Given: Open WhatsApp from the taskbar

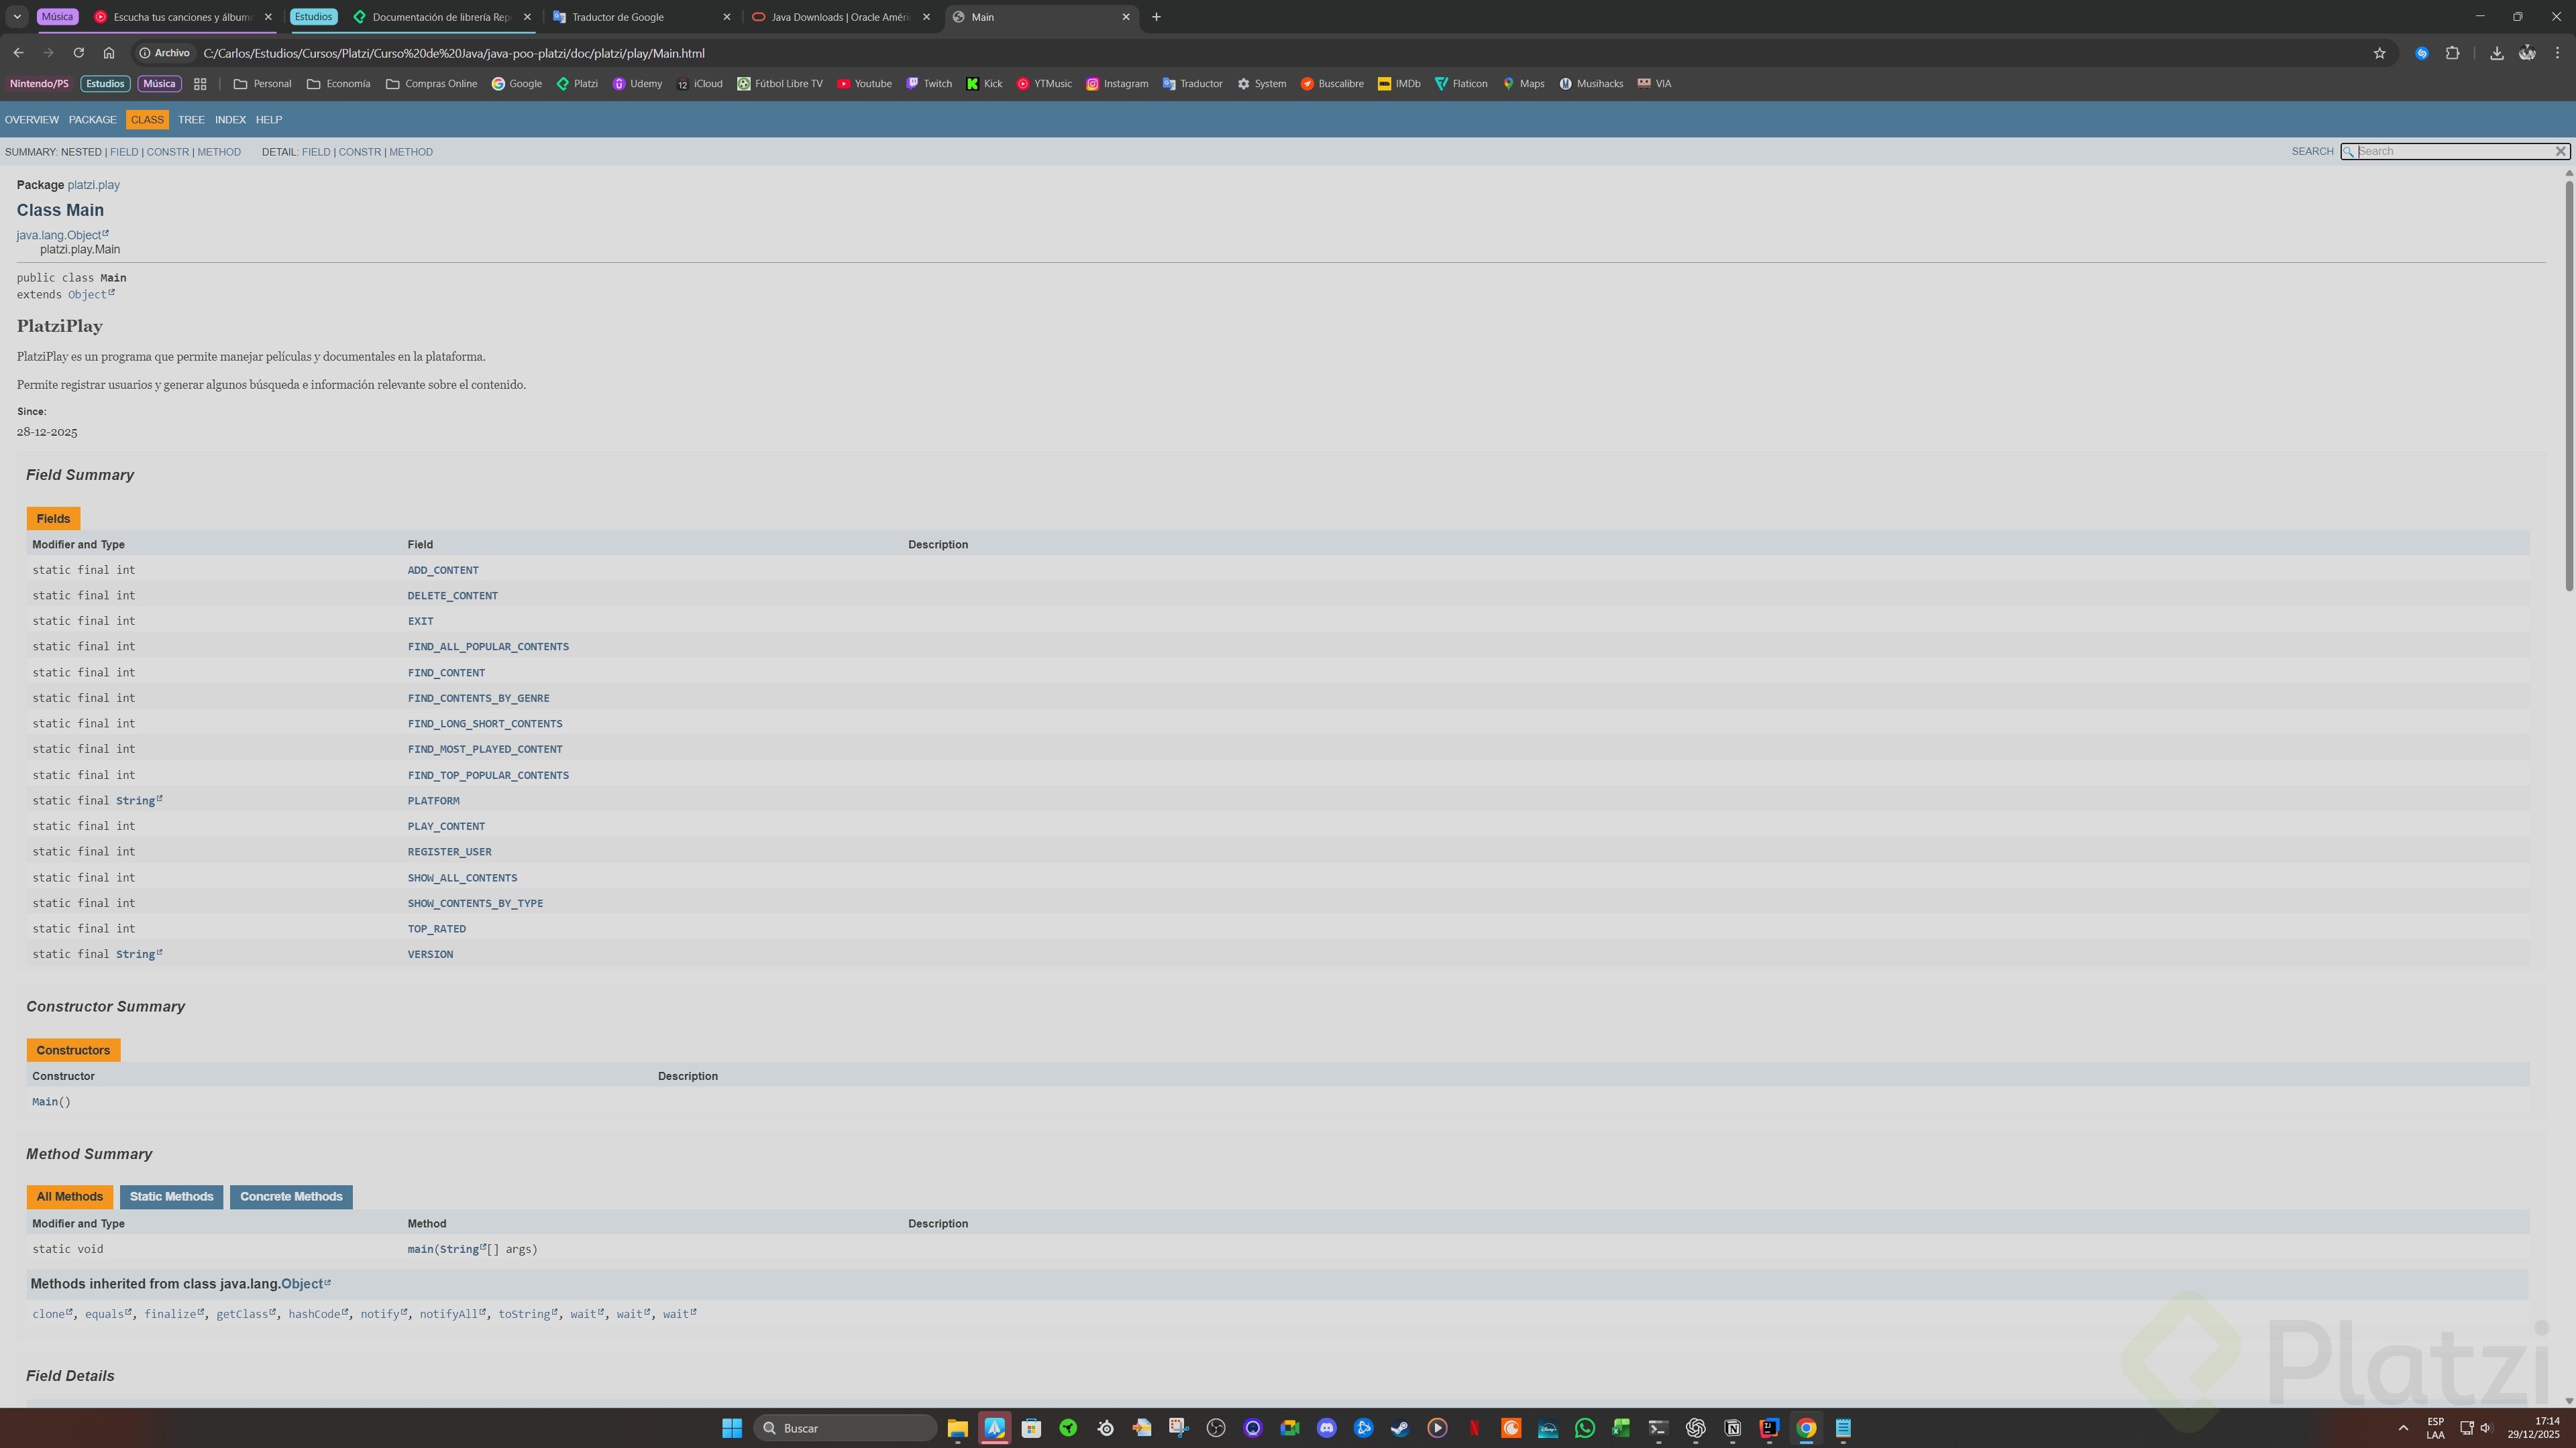Looking at the screenshot, I should 1584,1428.
